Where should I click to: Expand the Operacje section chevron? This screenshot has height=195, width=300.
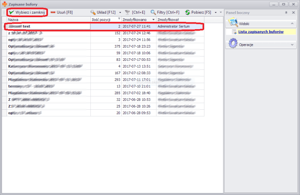click(x=293, y=44)
